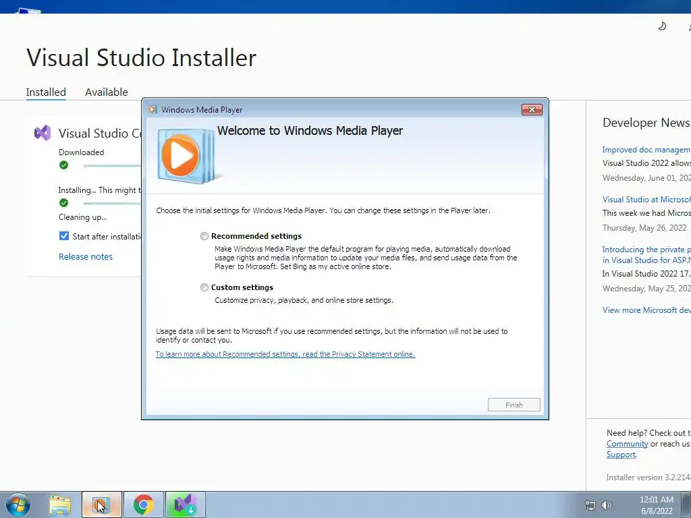691x518 pixels.
Task: Toggle the Start after installation checkbox
Action: tap(64, 235)
